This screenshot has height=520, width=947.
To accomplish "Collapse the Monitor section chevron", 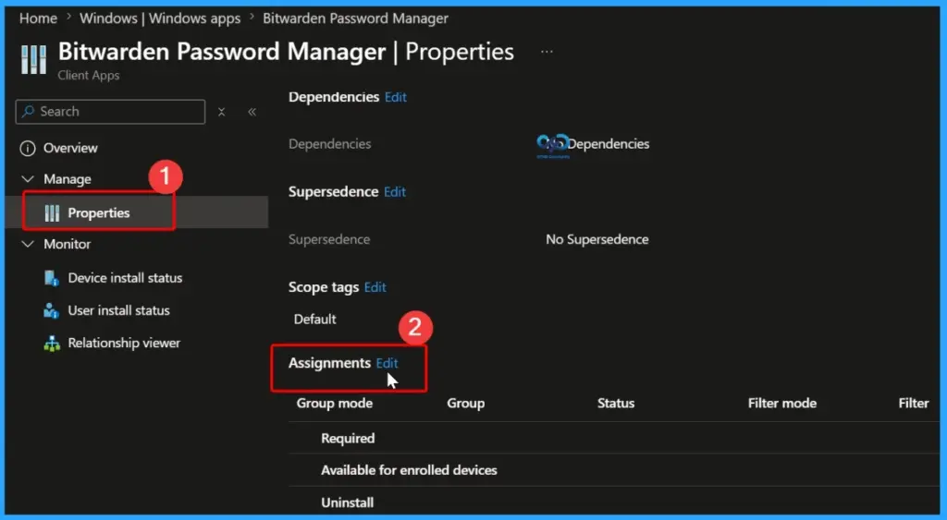I will pos(28,245).
